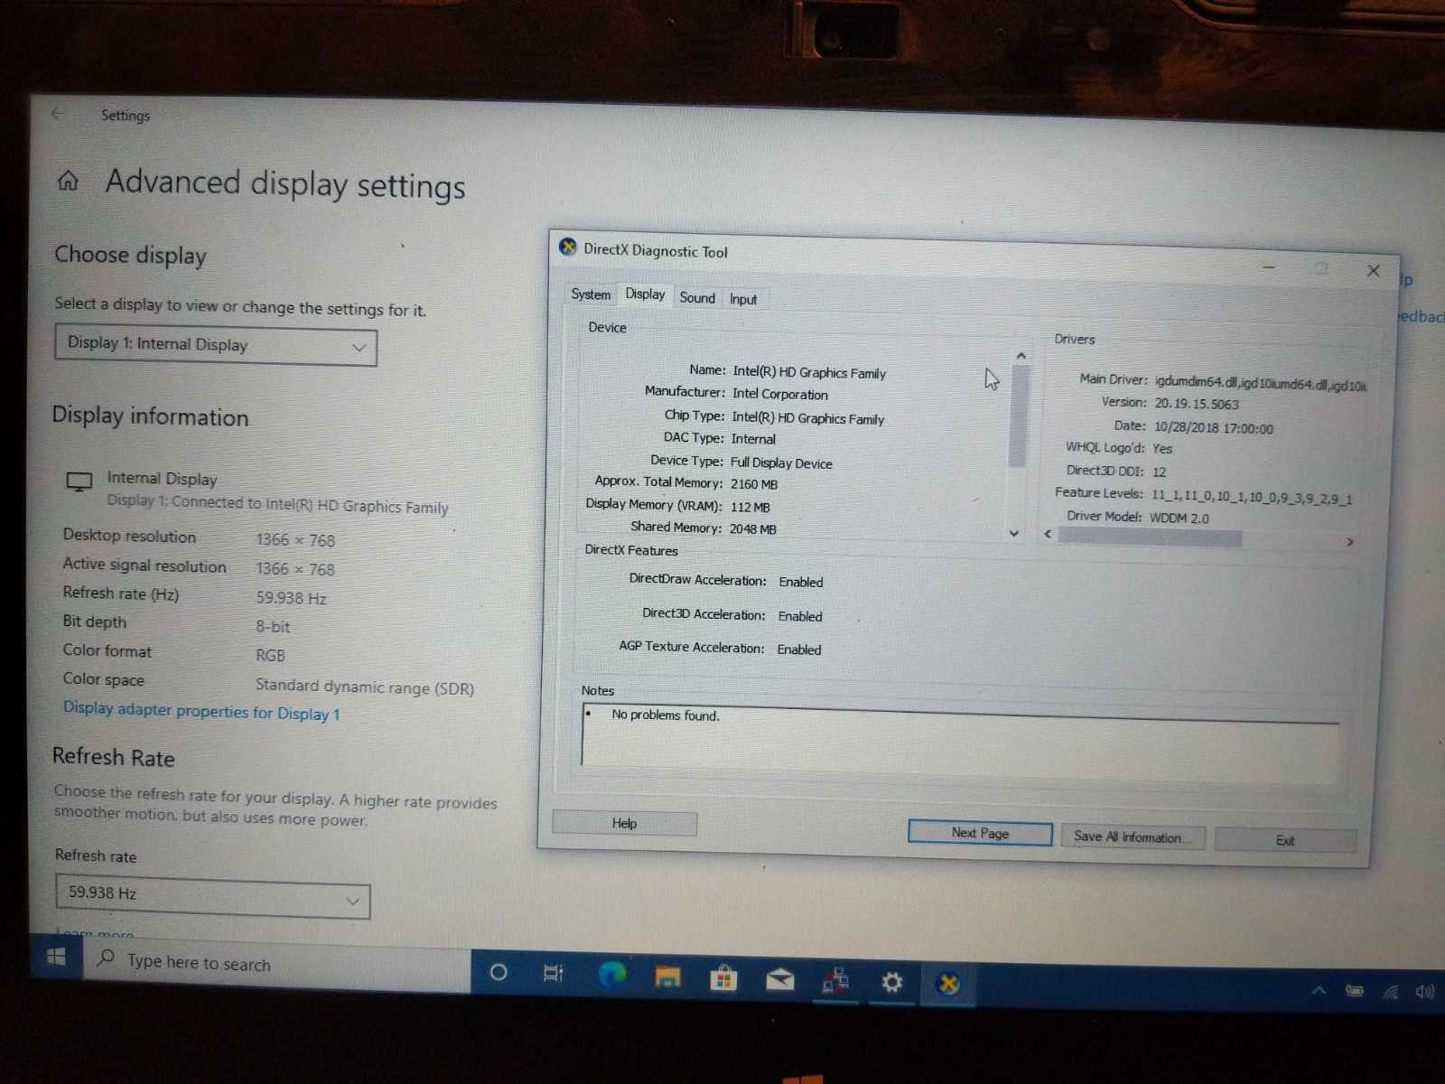Click the 'No problems found.' note text
1445x1084 pixels.
click(x=666, y=715)
